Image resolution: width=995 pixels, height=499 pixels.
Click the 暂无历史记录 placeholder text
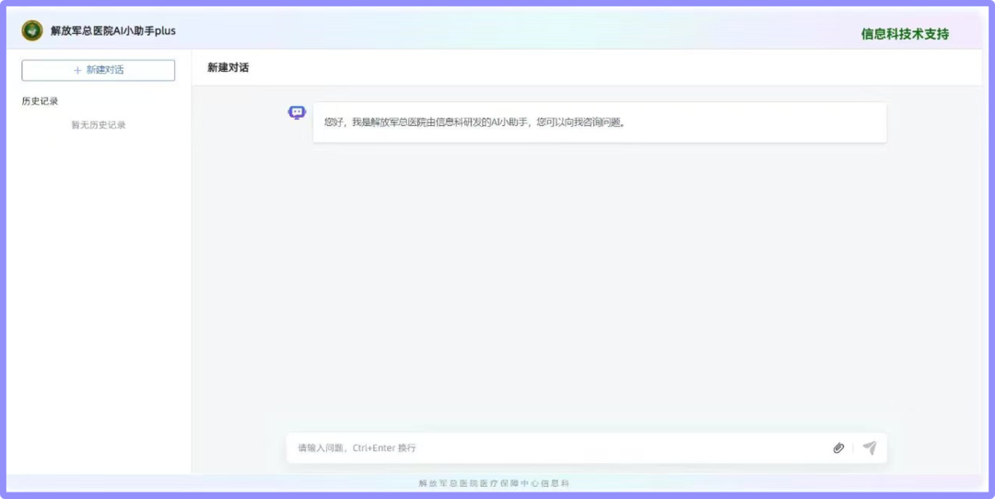coord(99,125)
